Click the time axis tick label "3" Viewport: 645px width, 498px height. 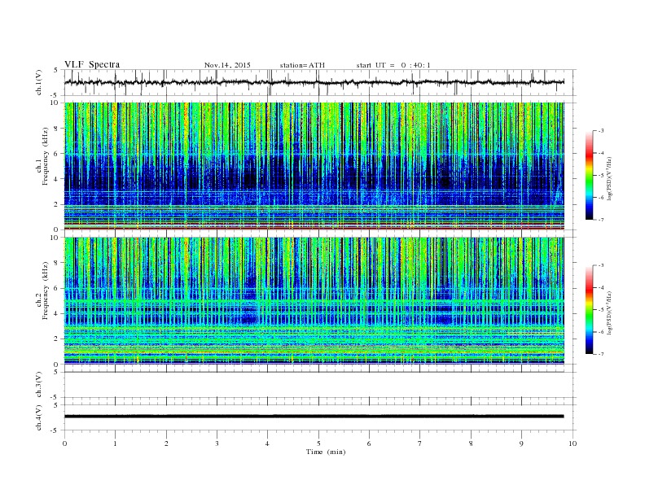pos(217,443)
